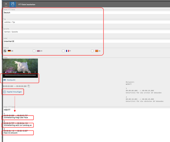Click the German flag icon
The image size is (170, 142).
click(9, 51)
